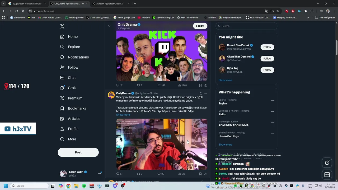
Task: Mute the OnlyDrama tab audio
Action: pos(83,4)
